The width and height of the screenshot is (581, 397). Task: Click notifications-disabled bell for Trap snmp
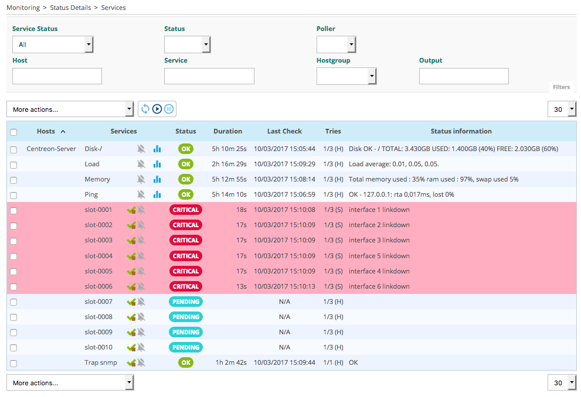(x=141, y=362)
